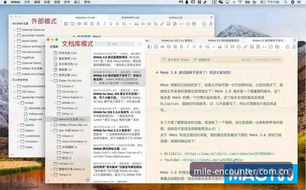Collapse the objc 中国 Demo folder
The height and width of the screenshot is (190, 306).
(x=51, y=130)
